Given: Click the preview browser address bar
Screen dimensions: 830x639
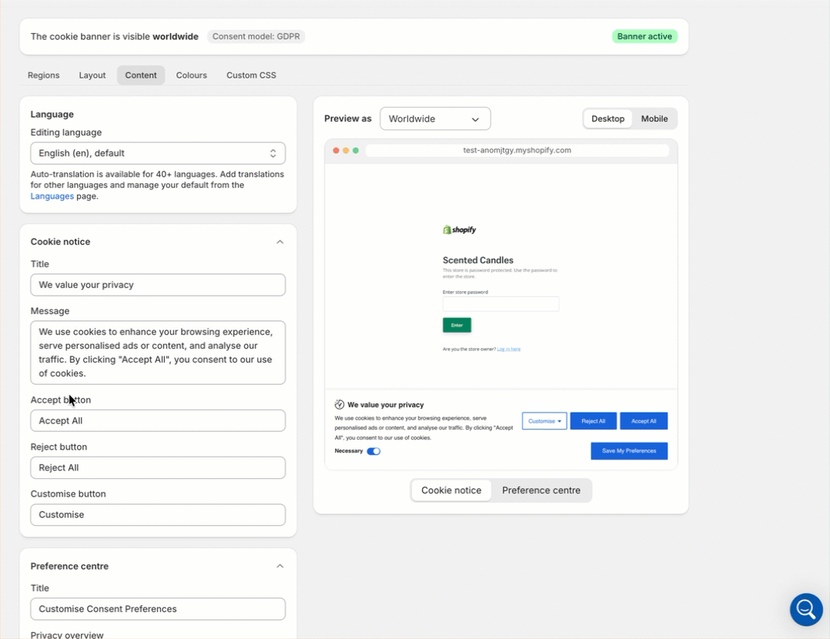Looking at the screenshot, I should point(517,150).
